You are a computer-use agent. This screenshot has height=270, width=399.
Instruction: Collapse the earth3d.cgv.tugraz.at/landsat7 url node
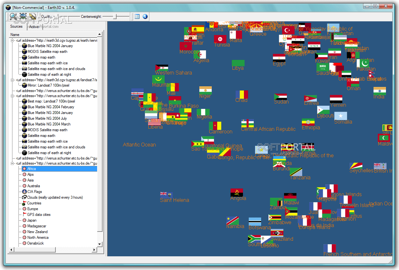tap(13, 80)
